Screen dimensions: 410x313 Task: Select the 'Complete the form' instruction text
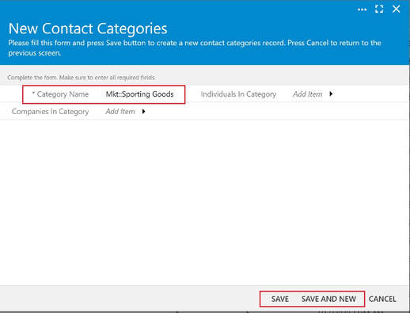[82, 78]
